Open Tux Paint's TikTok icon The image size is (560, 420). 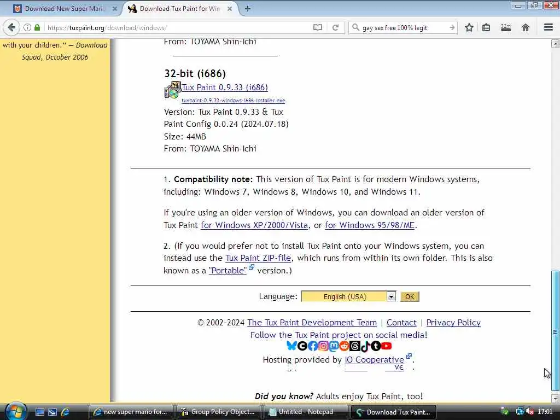[x=365, y=346]
